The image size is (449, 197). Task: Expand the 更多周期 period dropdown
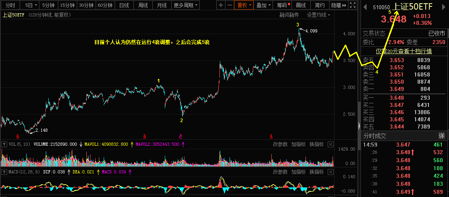185,5
